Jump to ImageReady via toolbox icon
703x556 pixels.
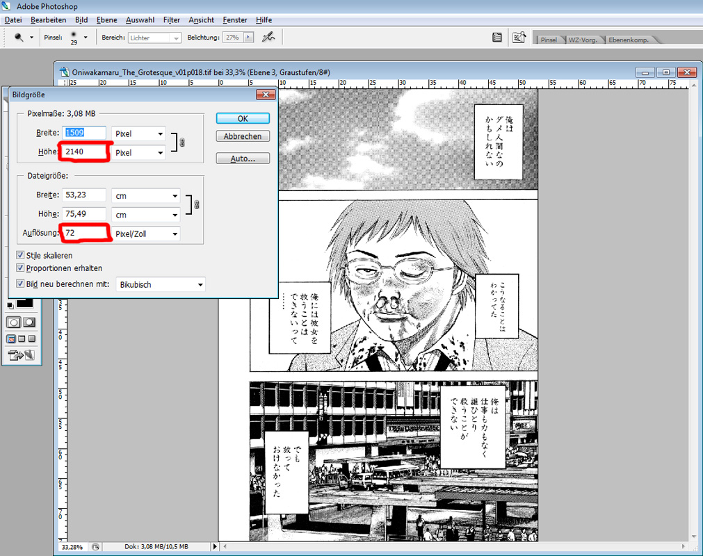(x=21, y=355)
